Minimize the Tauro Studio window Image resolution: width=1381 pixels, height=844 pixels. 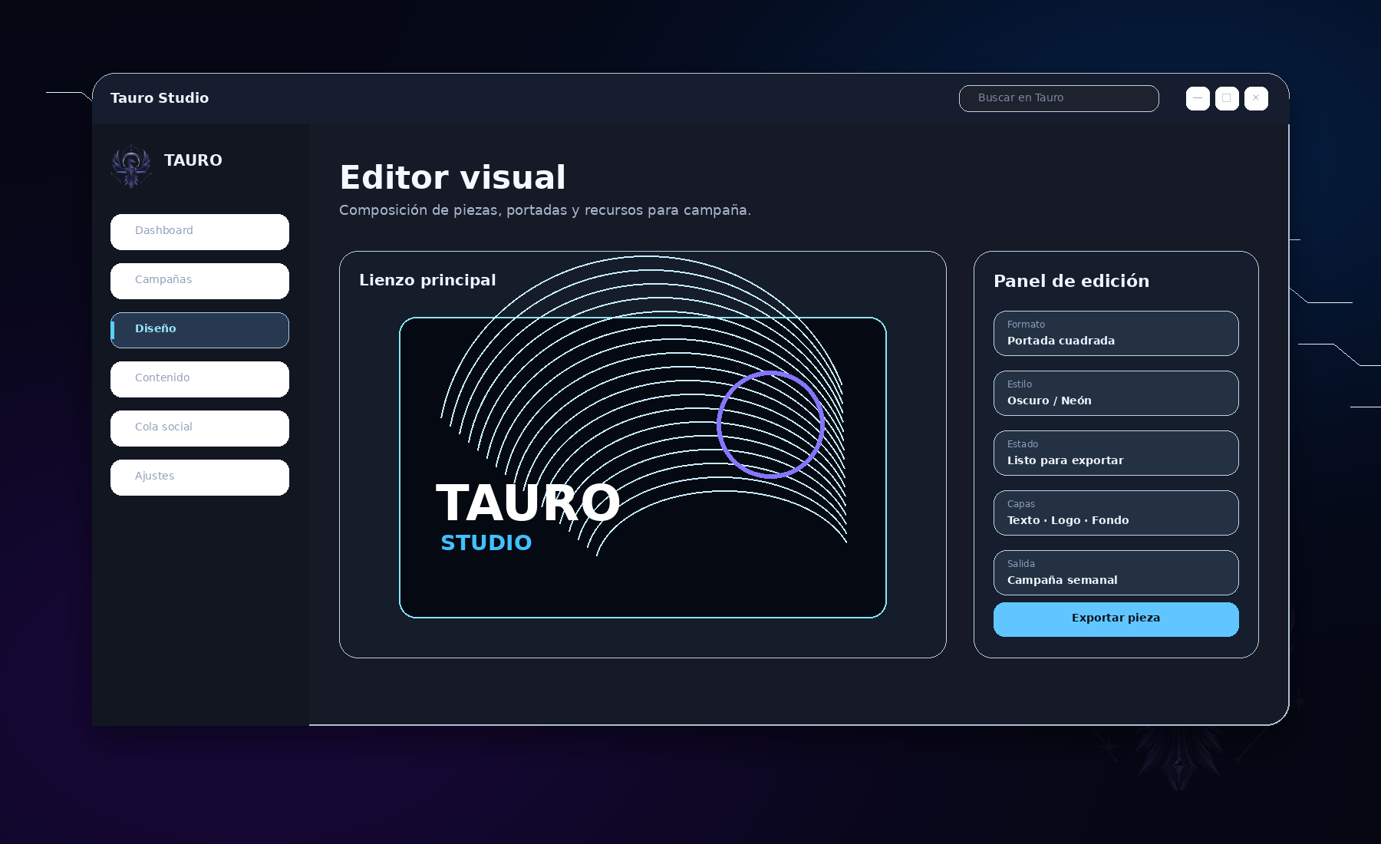(x=1198, y=98)
